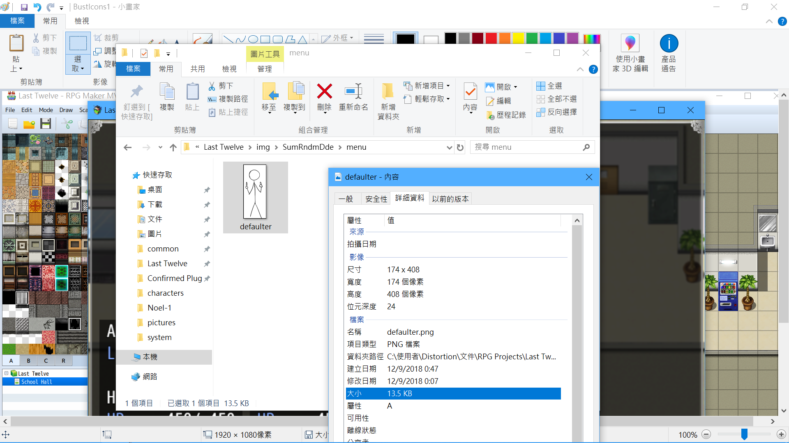Click the New Folder icon

coord(388,91)
